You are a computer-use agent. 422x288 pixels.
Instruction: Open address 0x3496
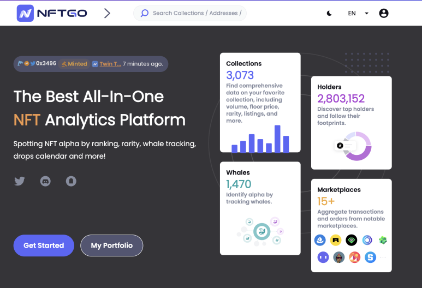click(x=46, y=63)
